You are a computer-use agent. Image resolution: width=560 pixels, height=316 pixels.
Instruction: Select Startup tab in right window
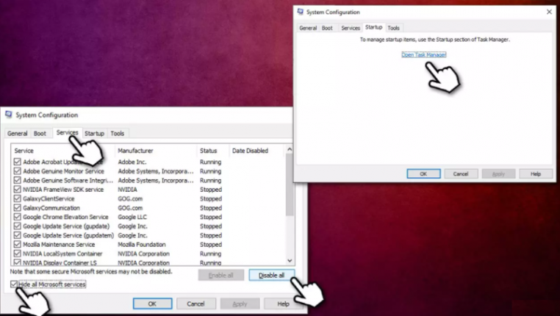click(373, 27)
